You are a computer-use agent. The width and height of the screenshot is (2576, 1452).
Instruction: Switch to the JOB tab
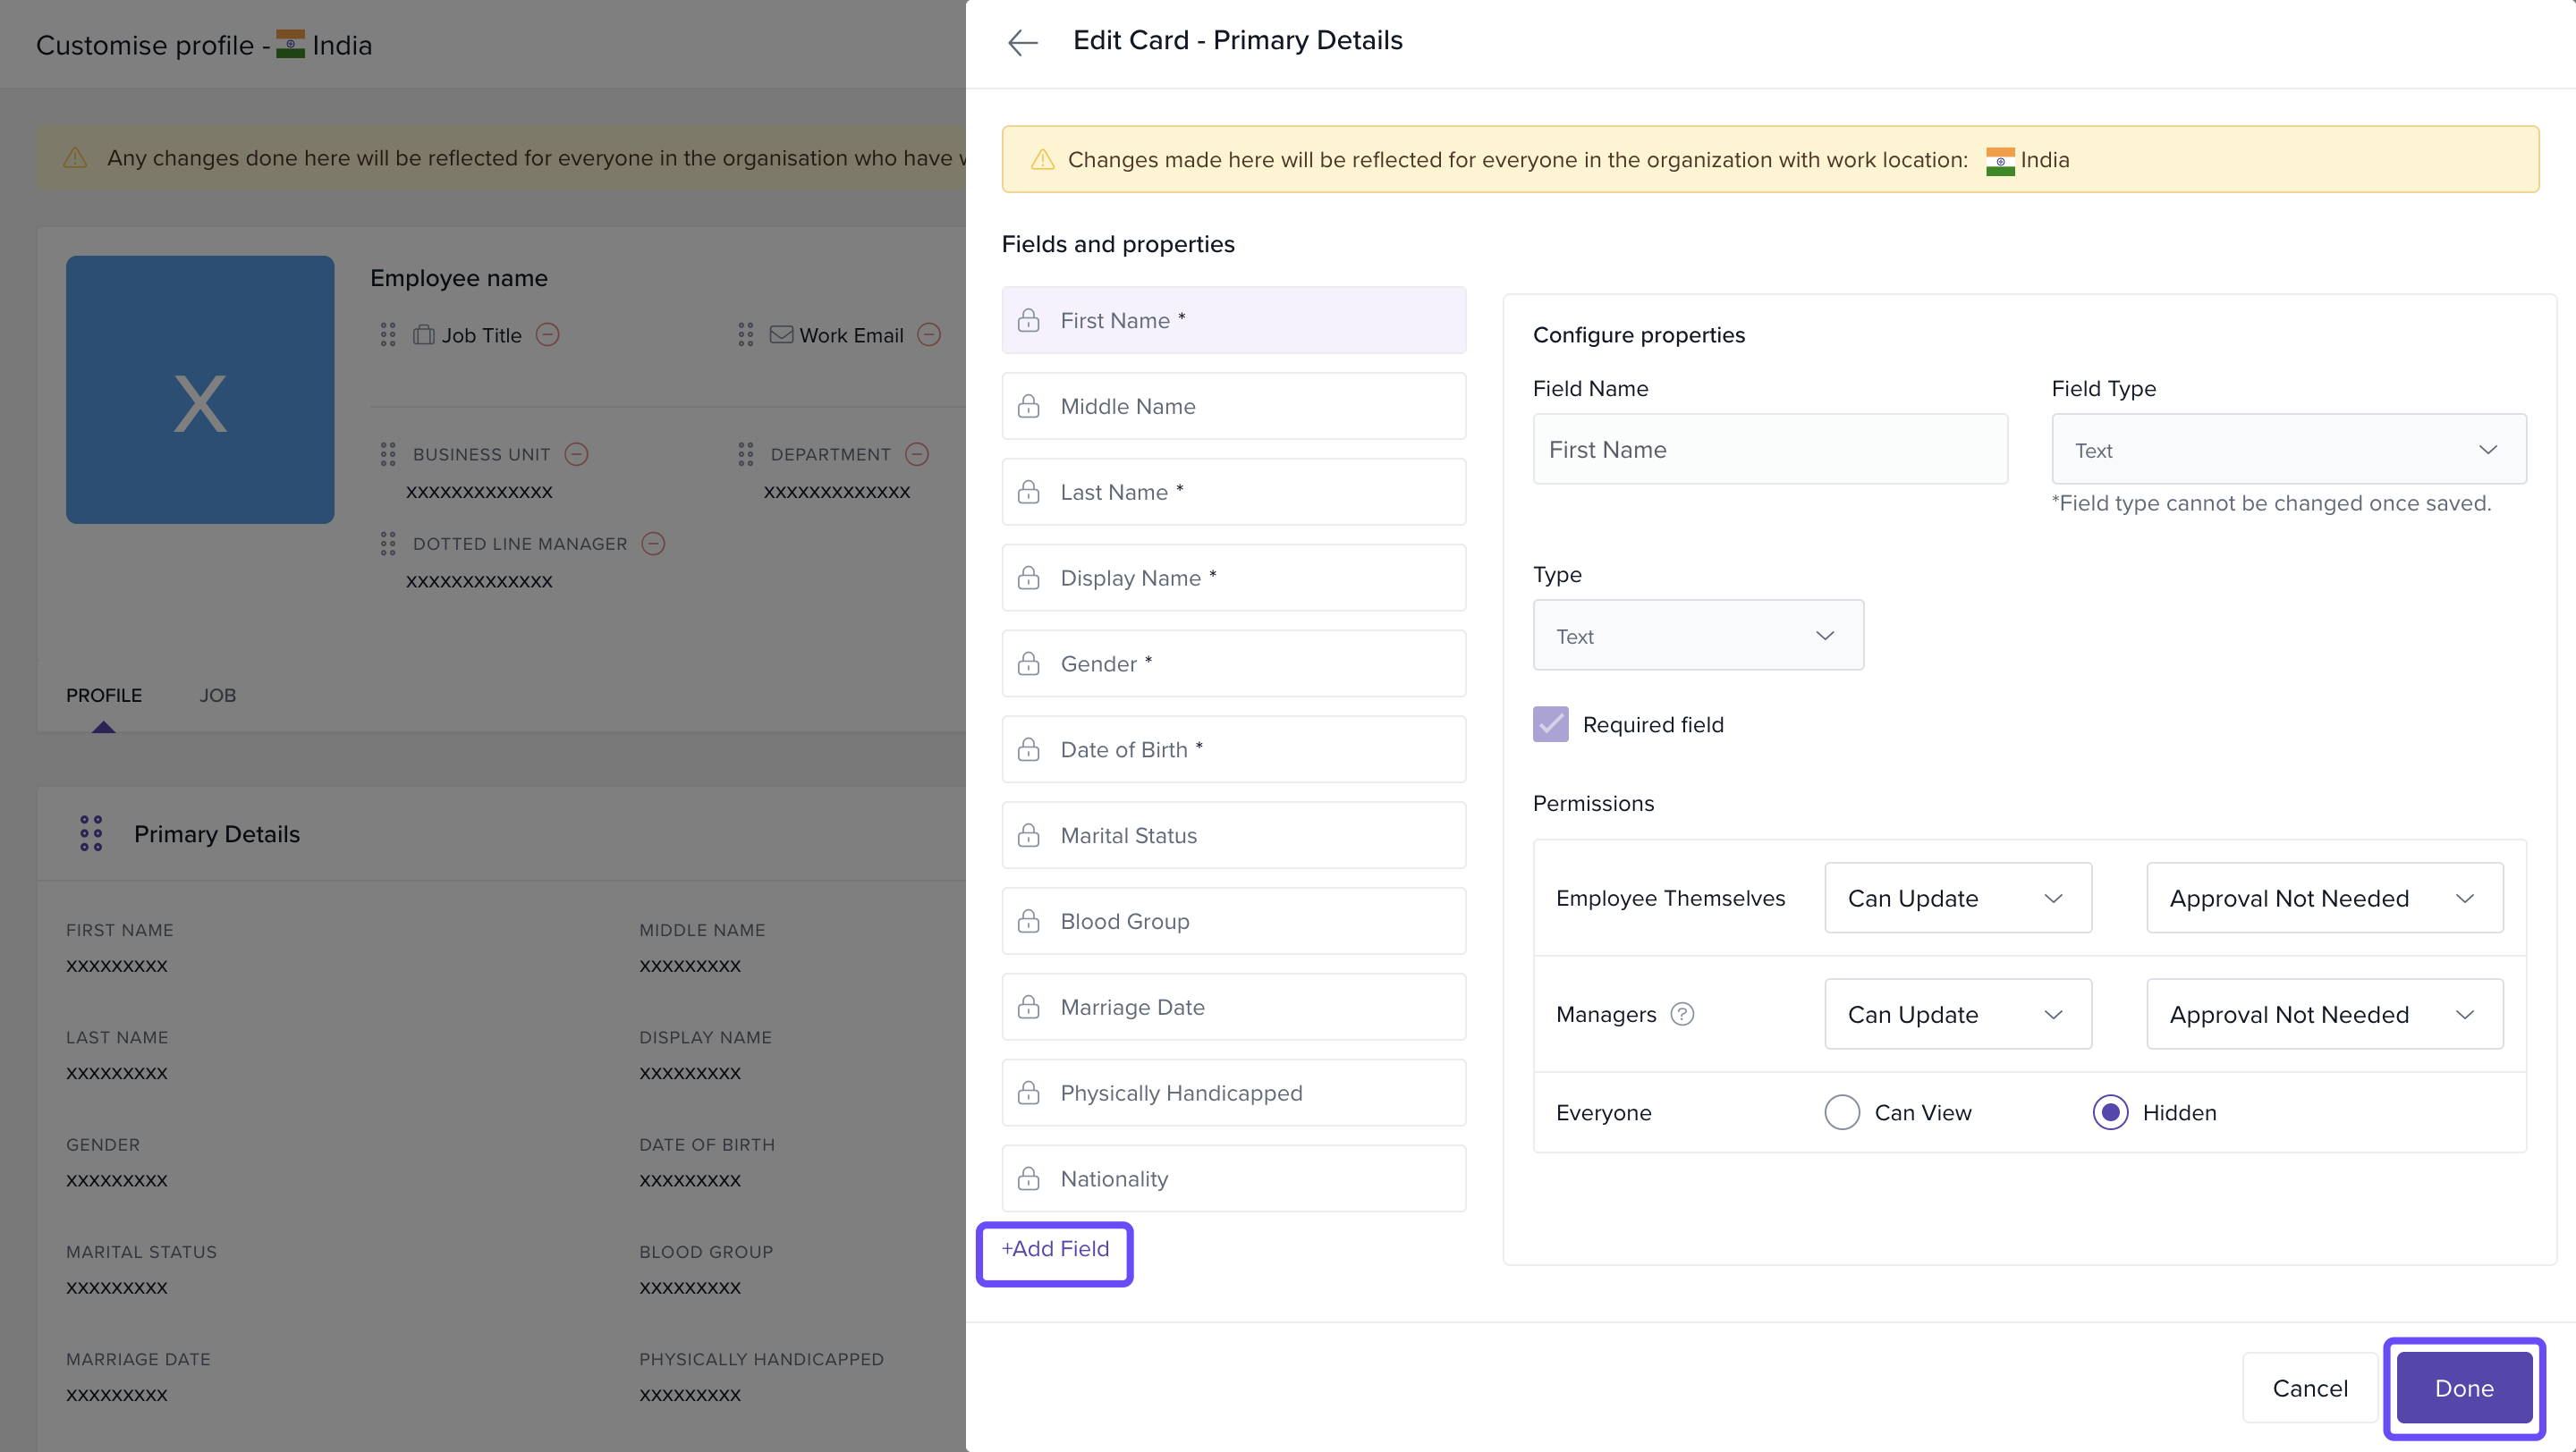pyautogui.click(x=217, y=696)
